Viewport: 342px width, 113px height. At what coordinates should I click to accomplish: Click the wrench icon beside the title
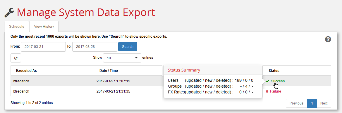click(x=9, y=13)
